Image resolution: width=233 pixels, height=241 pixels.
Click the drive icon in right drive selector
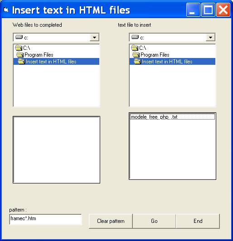click(135, 37)
